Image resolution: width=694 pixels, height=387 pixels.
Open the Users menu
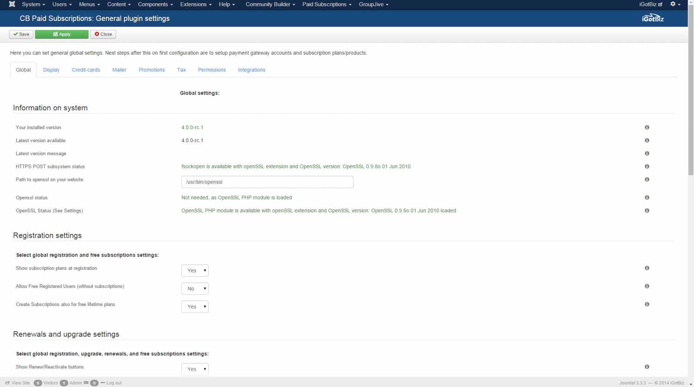(x=62, y=4)
